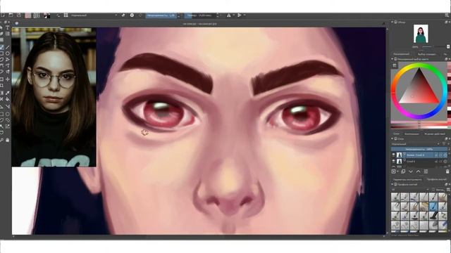Open the toolbar blending mode dropdown
The image size is (451, 253).
(94, 15)
